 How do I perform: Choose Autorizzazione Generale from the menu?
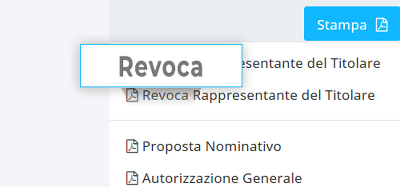222,177
